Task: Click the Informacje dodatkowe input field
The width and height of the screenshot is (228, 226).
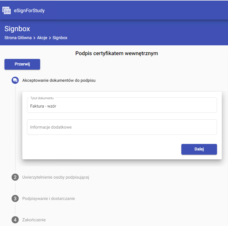Action: (122, 127)
